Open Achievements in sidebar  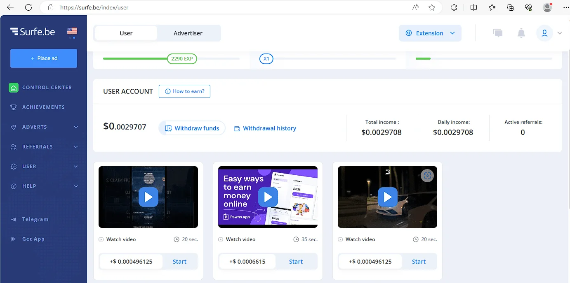[43, 107]
